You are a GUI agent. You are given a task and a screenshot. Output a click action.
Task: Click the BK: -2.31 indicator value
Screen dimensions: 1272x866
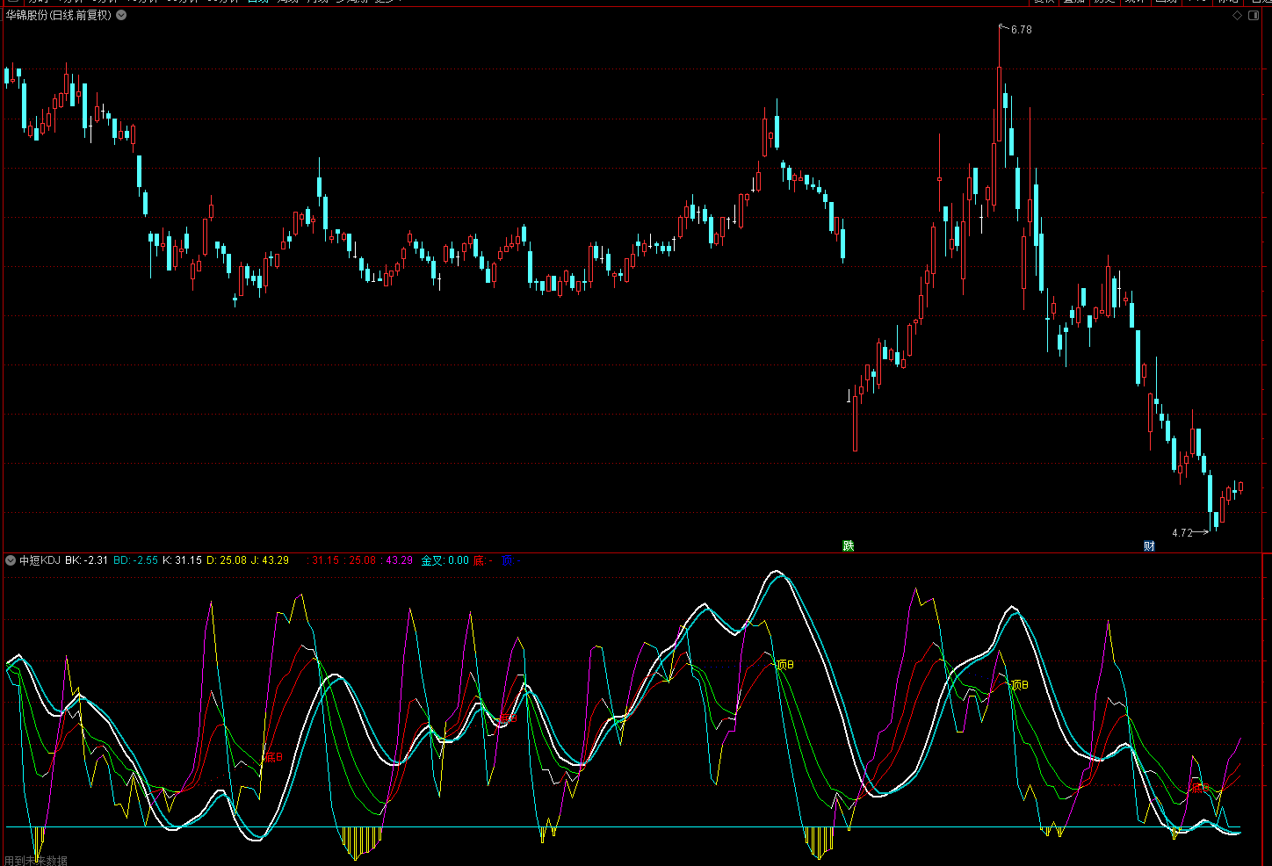(86, 560)
